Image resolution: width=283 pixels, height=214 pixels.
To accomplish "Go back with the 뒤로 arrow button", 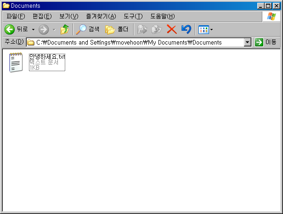I will point(16,29).
